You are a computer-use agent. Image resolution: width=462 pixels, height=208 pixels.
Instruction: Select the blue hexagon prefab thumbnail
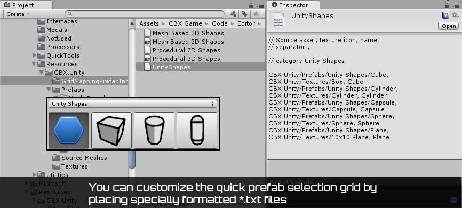(x=69, y=130)
